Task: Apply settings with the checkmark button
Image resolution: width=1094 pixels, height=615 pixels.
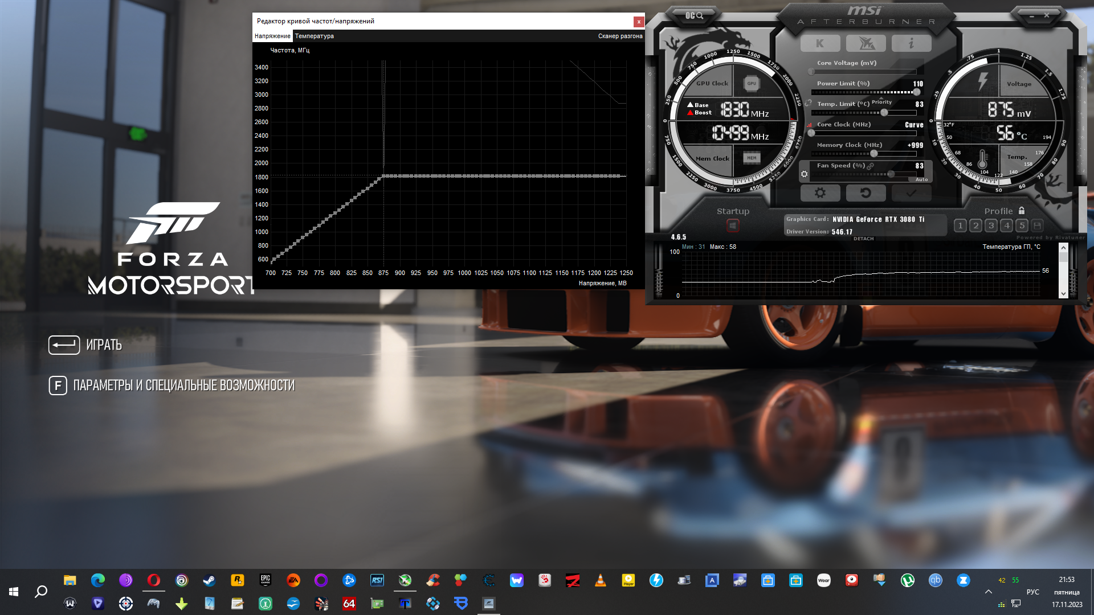Action: pyautogui.click(x=911, y=193)
